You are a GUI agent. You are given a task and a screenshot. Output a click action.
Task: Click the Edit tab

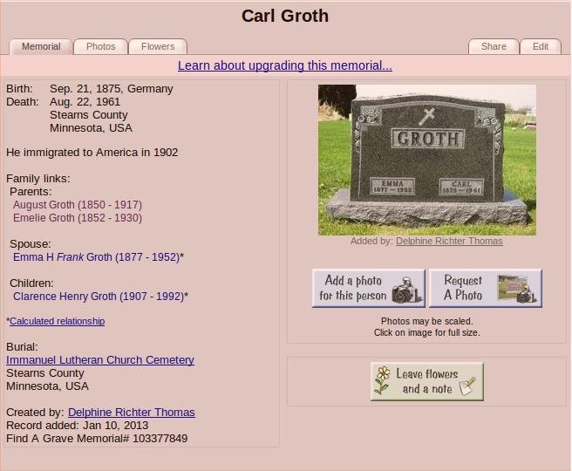[541, 47]
